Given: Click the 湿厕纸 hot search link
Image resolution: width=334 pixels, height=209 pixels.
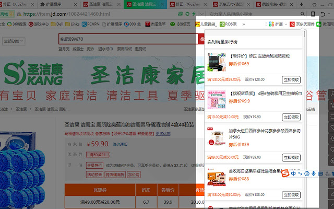Looking at the screenshot, I should (x=140, y=49).
